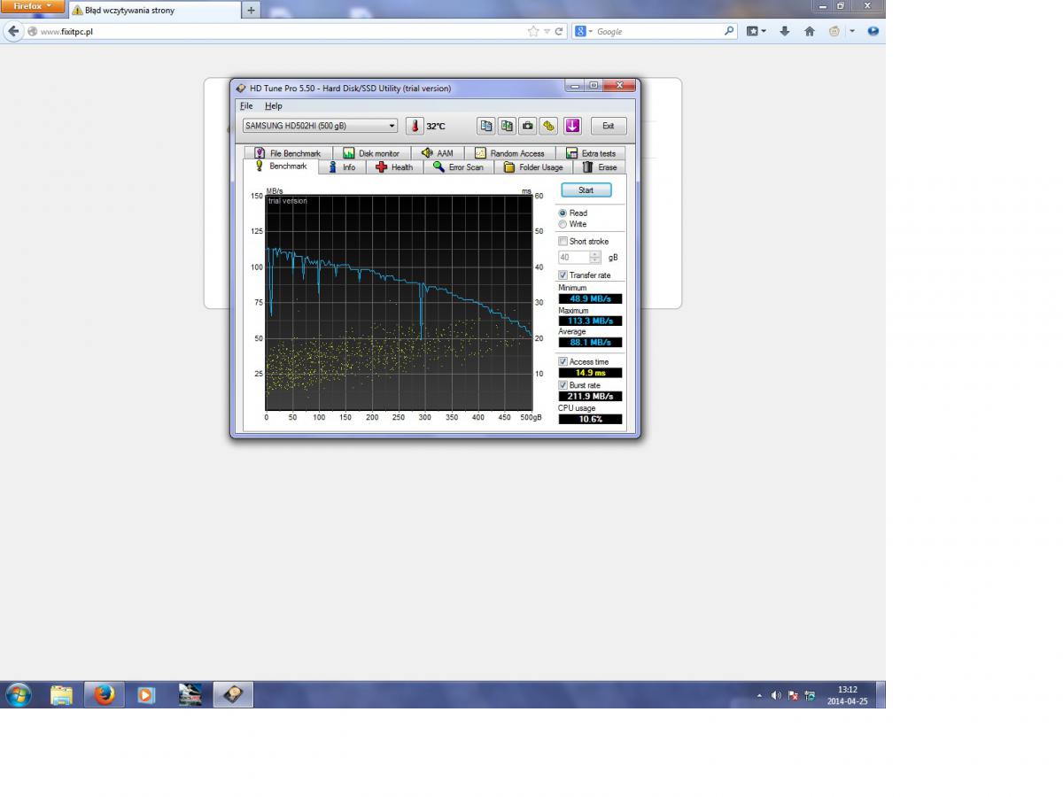Viewport: 1063px width, 797px height.
Task: Click the purple down-arrow minimize-to-tray icon
Action: [572, 126]
